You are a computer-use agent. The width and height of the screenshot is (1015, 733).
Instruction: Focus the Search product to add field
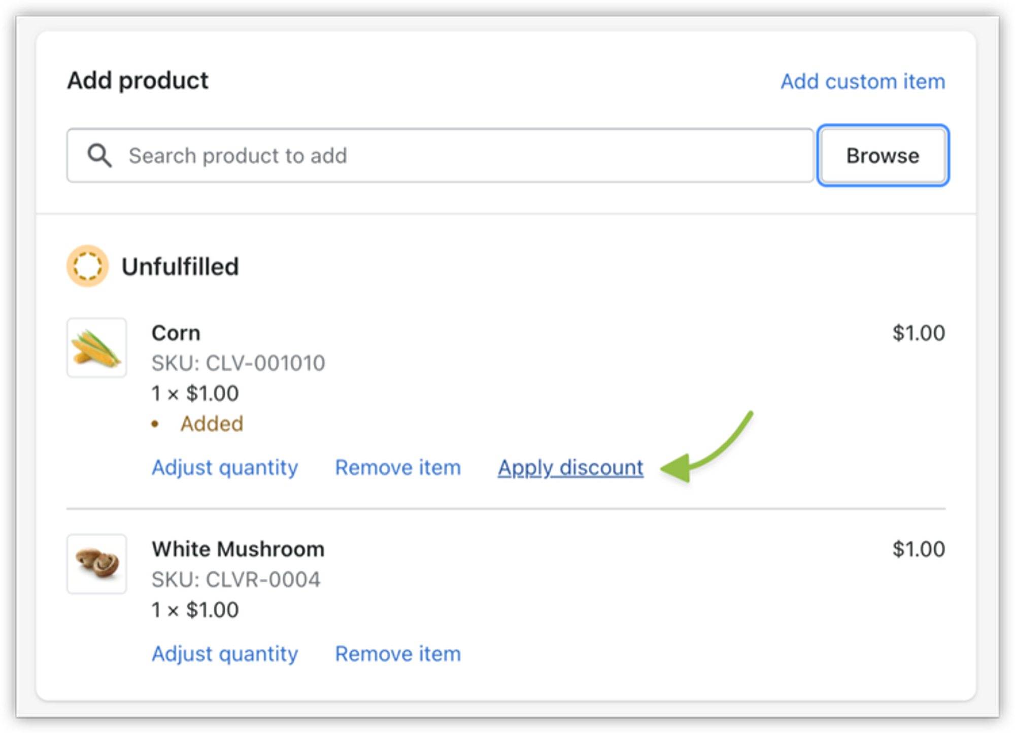point(457,155)
